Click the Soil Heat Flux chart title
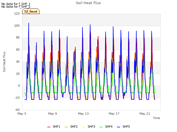The height and width of the screenshot is (132, 177). tap(88, 3)
